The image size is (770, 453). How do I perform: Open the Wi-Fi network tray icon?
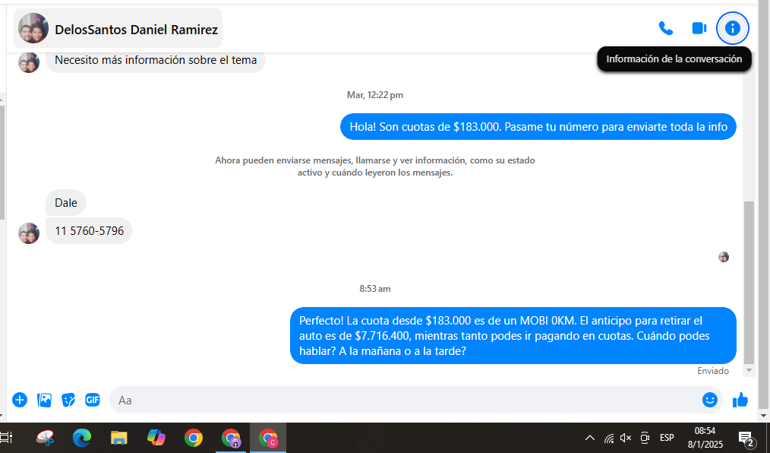609,438
